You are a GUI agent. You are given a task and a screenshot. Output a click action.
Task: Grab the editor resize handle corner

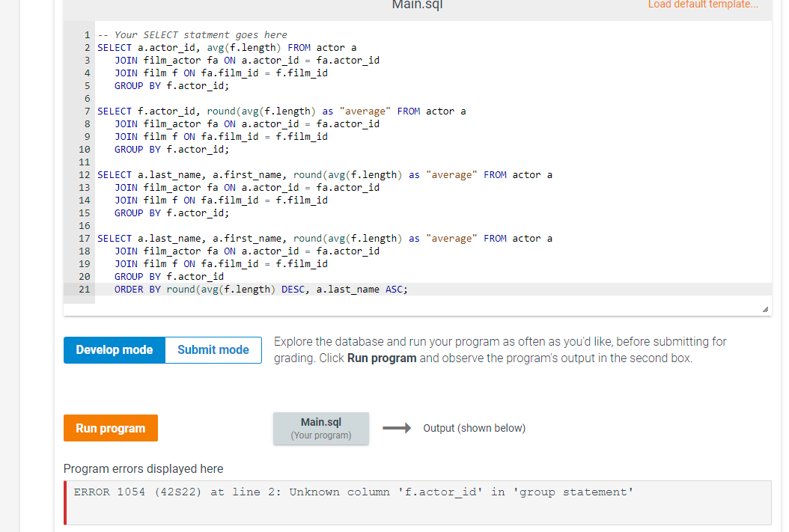[765, 309]
